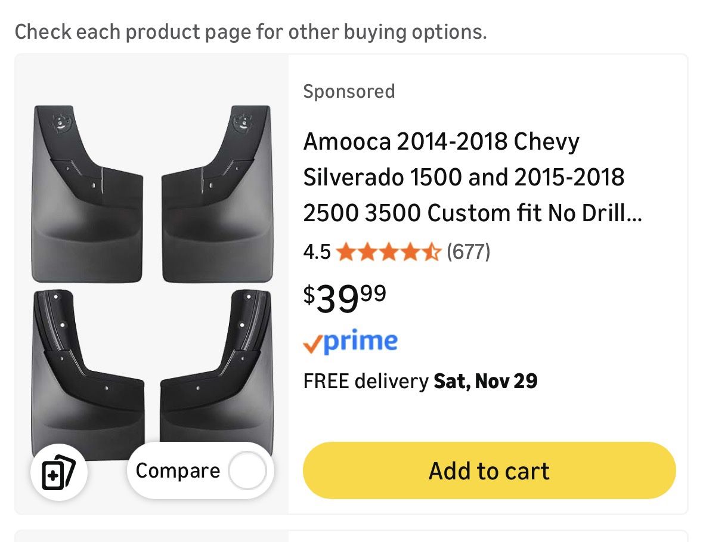This screenshot has width=703, height=542.
Task: Select the $39.99 price
Action: pos(345,298)
